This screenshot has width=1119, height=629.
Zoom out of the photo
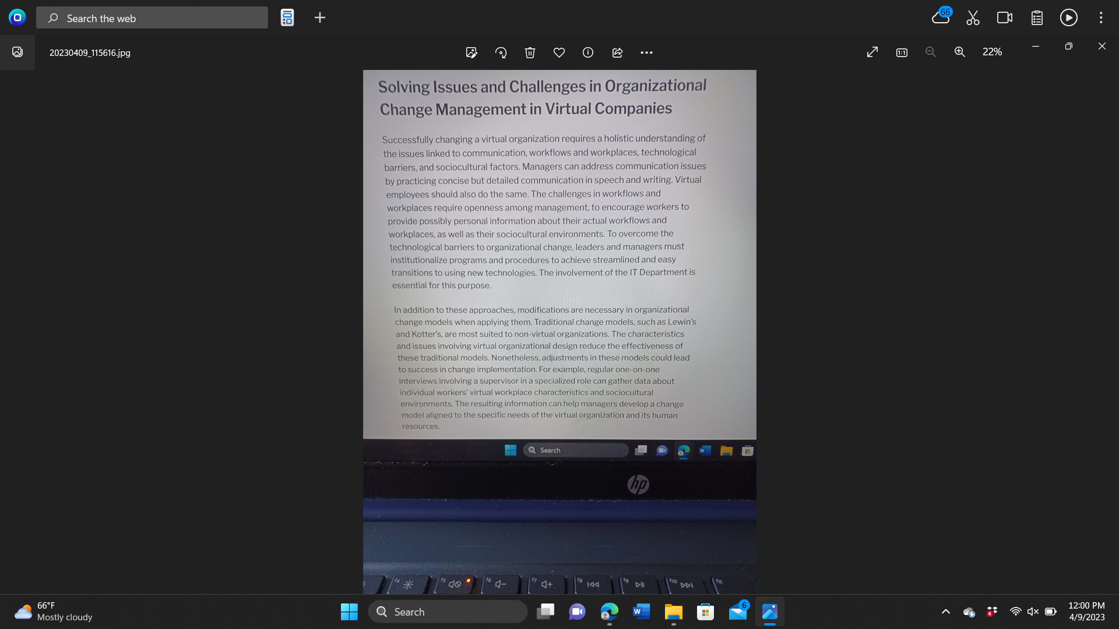click(930, 52)
